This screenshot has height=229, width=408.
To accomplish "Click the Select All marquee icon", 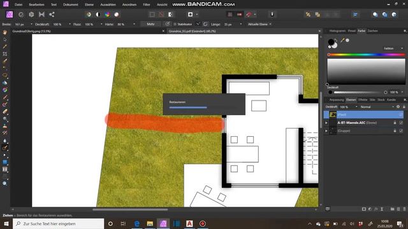I will 152,15.
